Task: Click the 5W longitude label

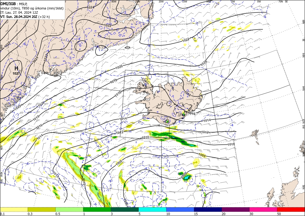Action: point(233,2)
